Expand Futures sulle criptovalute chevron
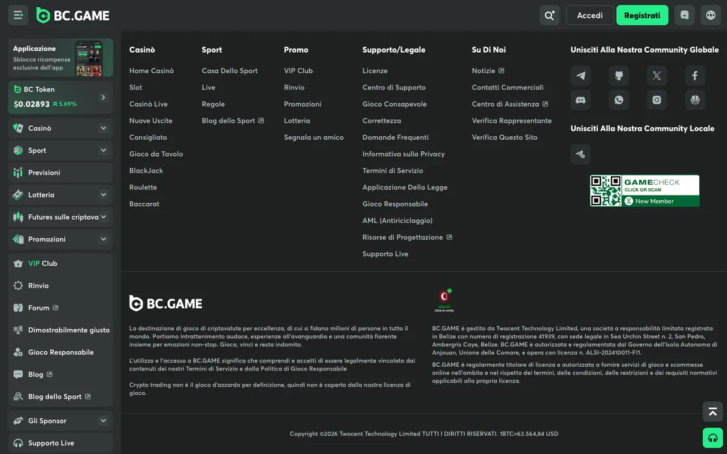 103,217
